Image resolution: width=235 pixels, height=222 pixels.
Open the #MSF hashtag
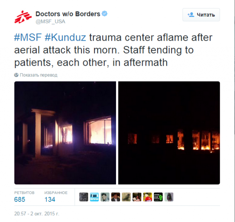coord(28,37)
